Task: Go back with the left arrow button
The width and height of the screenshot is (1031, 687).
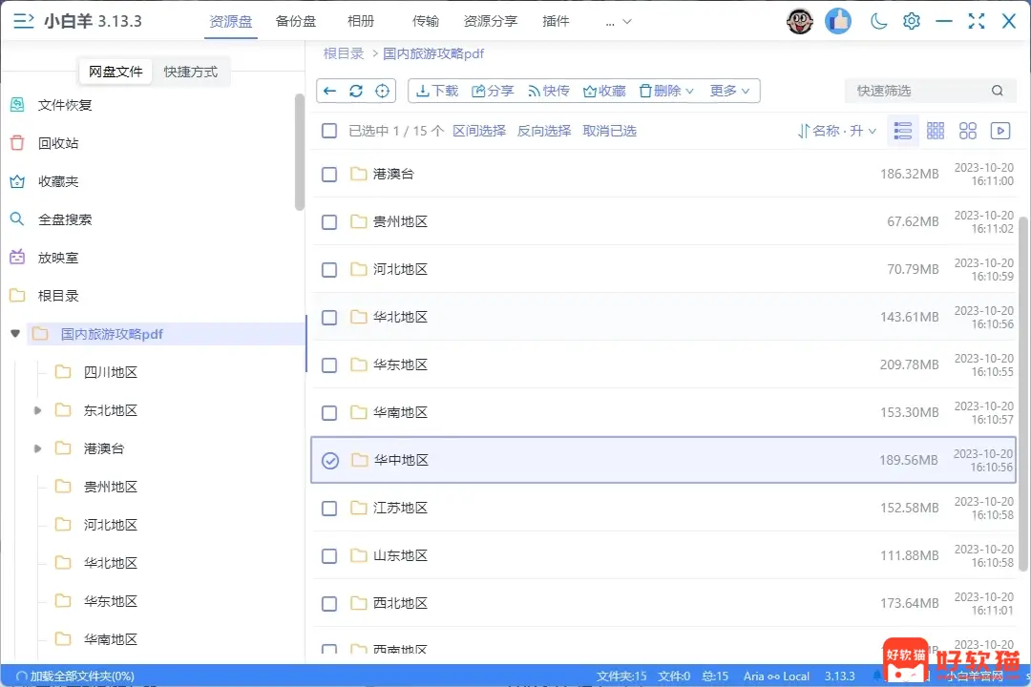Action: 330,91
